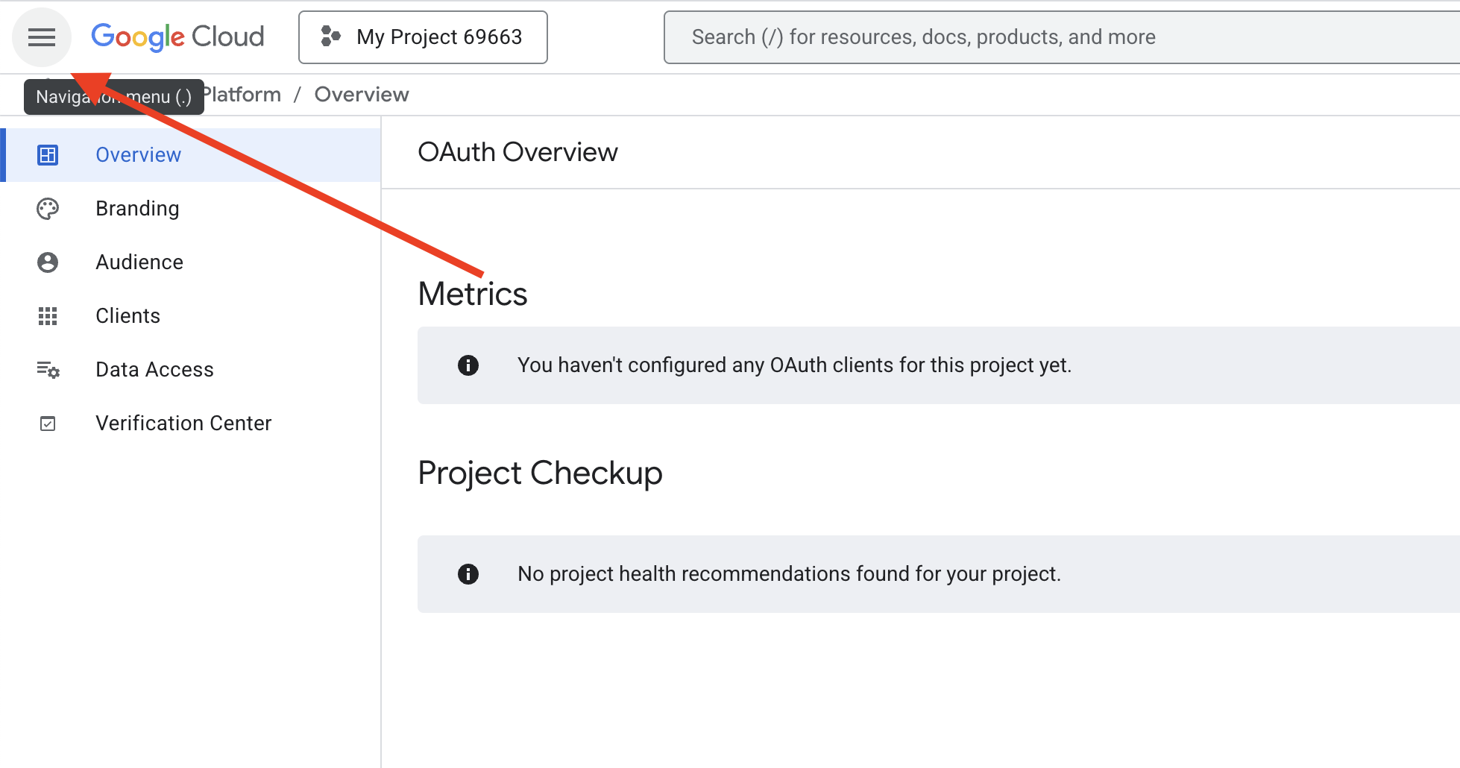Image resolution: width=1460 pixels, height=768 pixels.
Task: Go to the Audience page
Action: click(139, 262)
